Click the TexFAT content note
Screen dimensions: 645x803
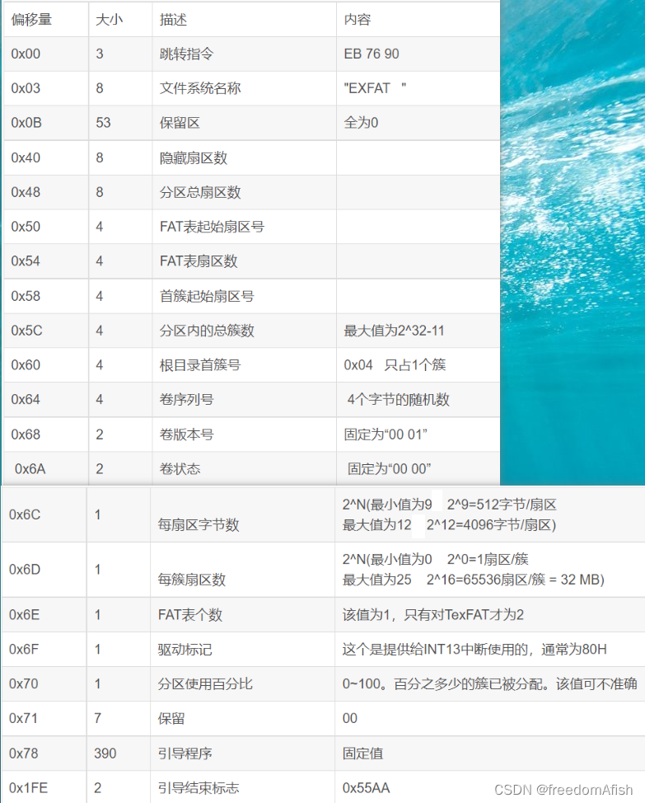[433, 614]
